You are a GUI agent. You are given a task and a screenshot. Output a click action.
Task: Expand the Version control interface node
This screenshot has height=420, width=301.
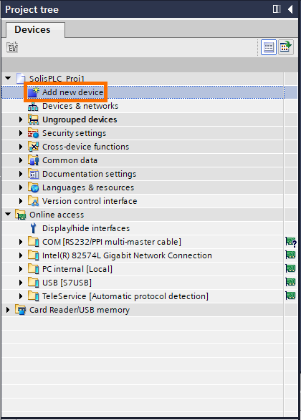(x=21, y=201)
